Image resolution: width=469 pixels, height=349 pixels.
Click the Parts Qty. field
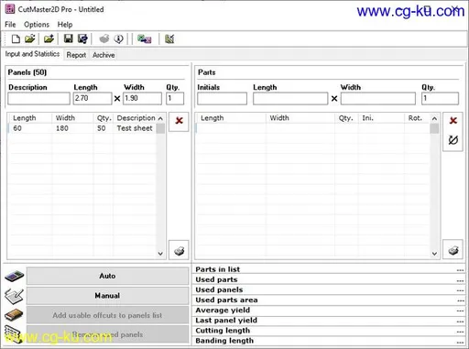440,99
